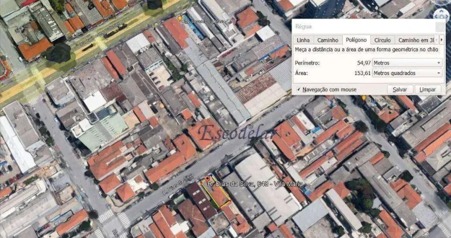Click the R. Dias da Silva, 648 - Vila Maria label
Viewport: 451px width, 238px height.
[x=255, y=184]
